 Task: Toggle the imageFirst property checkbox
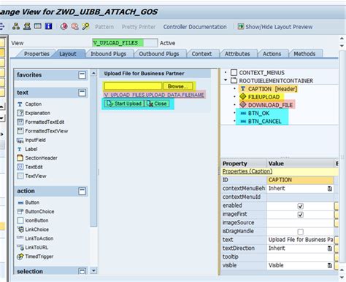[301, 215]
